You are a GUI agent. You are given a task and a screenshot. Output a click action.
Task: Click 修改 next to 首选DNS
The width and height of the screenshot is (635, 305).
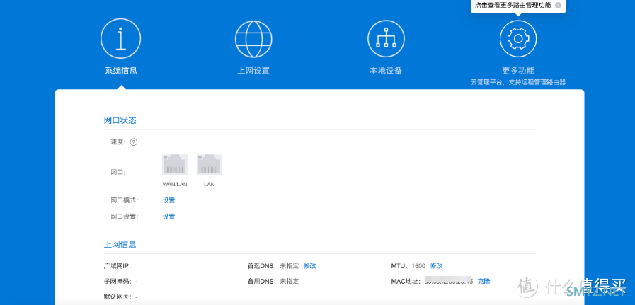point(310,265)
